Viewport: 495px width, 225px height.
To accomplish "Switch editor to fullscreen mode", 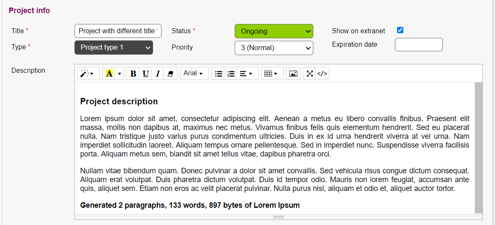I will [310, 74].
